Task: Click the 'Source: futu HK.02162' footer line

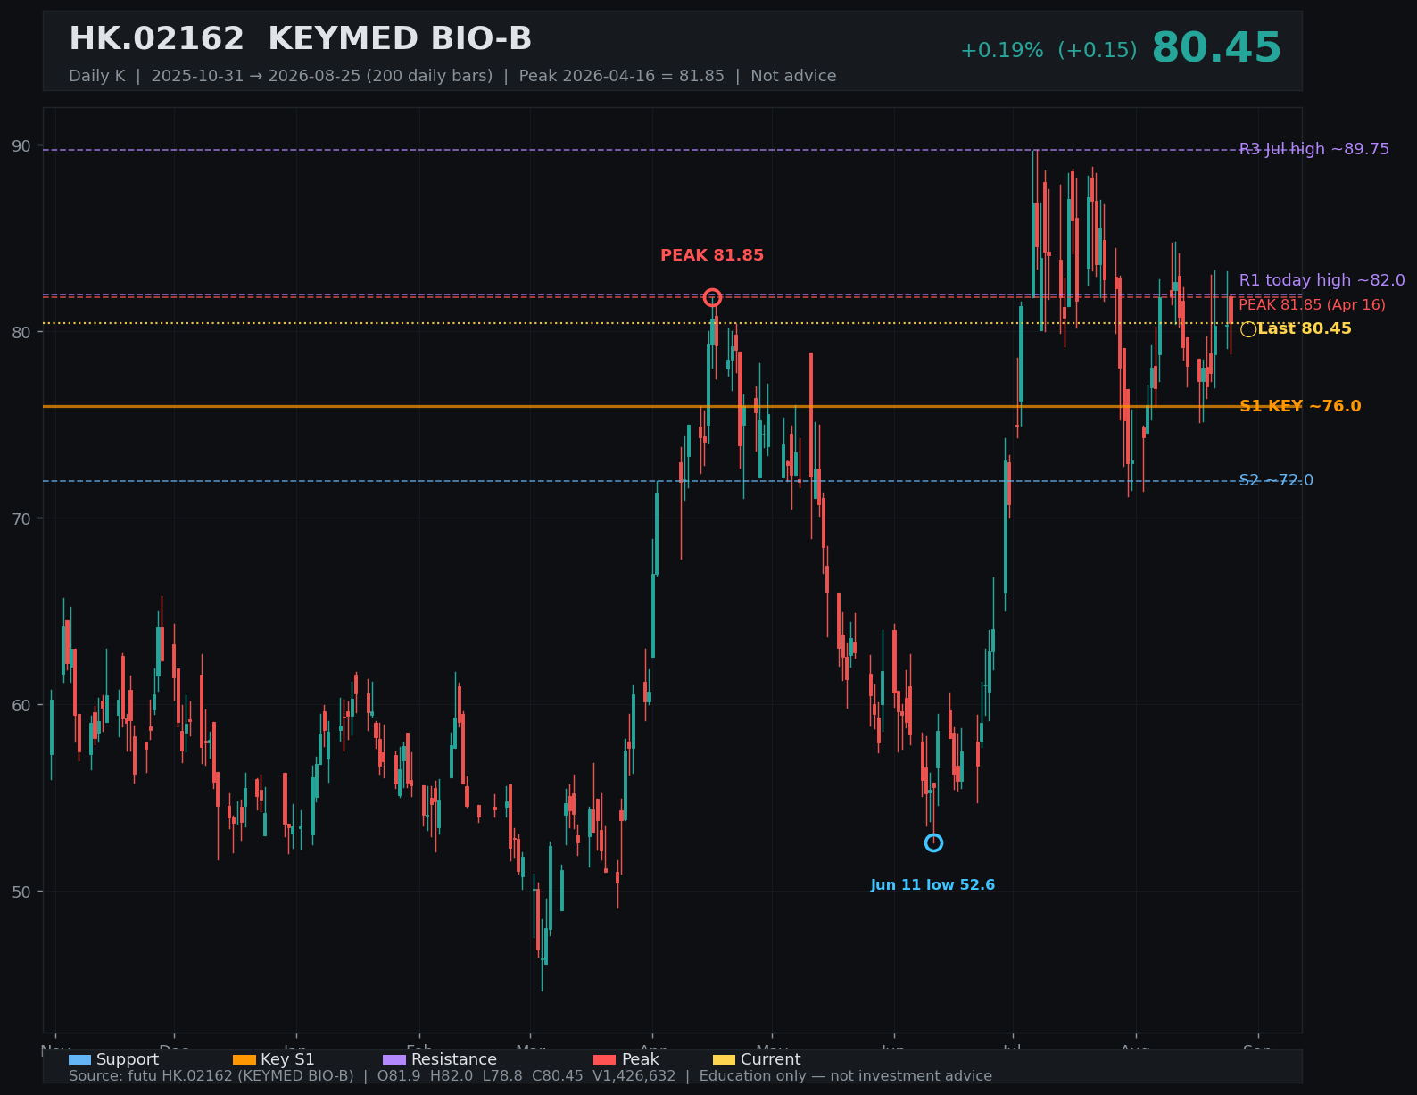Action: (x=530, y=1076)
